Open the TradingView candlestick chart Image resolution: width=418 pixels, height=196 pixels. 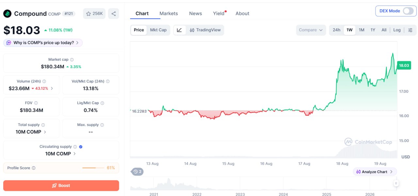pos(205,30)
